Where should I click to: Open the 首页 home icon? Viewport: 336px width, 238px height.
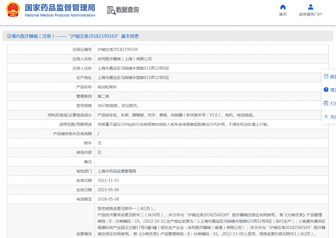point(283,7)
